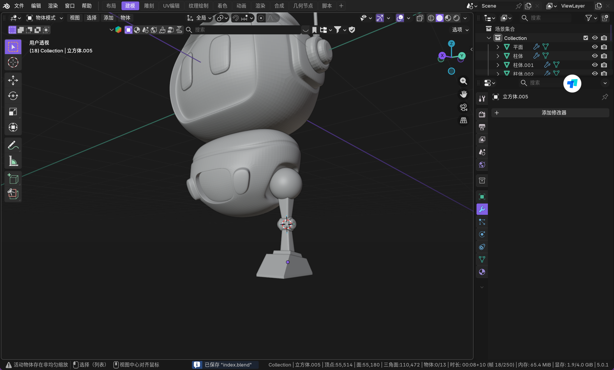Click the Z axis on navigation gizmo
This screenshot has width=614, height=370.
point(451,44)
